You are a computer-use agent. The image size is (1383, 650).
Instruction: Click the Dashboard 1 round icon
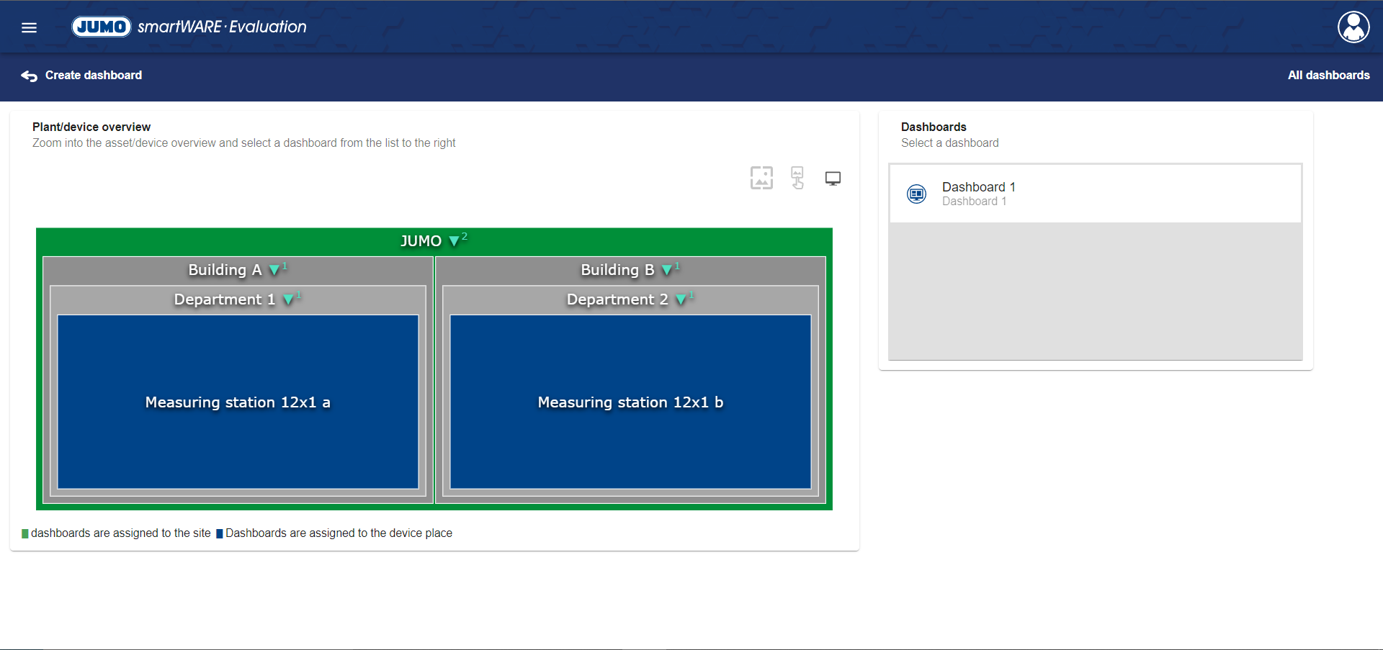[916, 194]
